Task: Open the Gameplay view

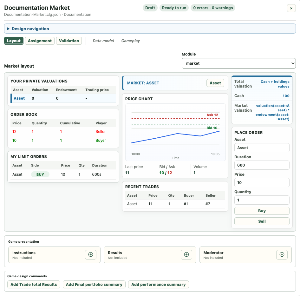Action: point(130,41)
